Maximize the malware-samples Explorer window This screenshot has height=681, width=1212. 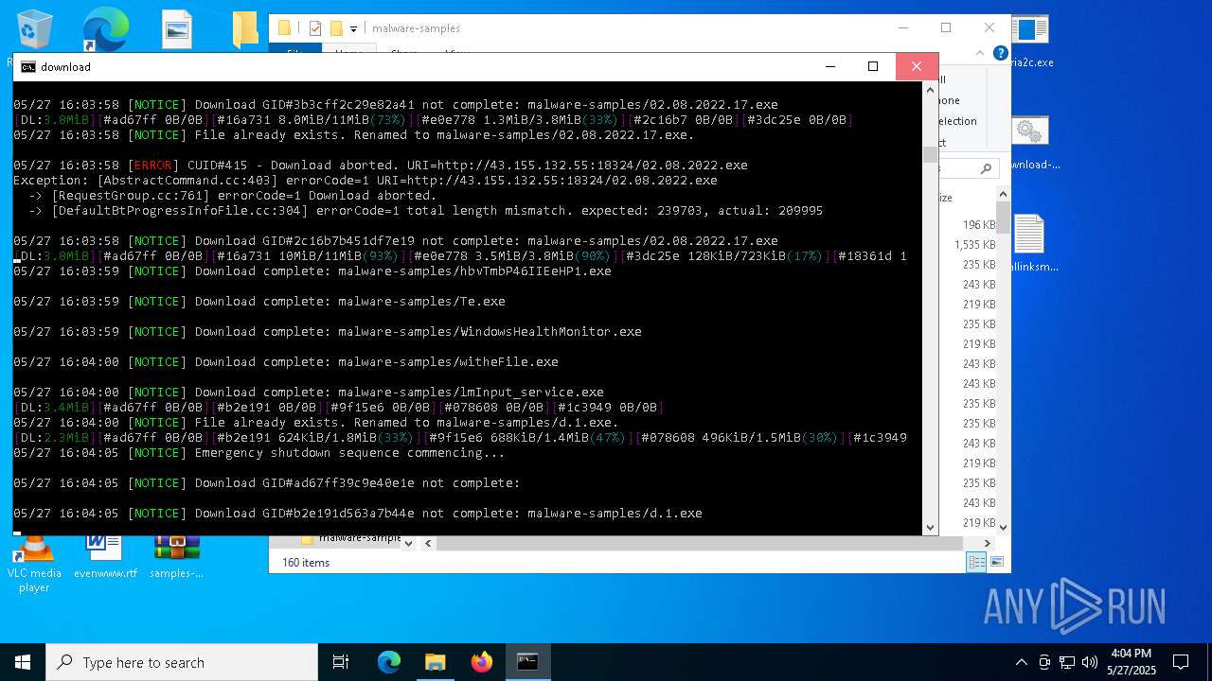945,27
